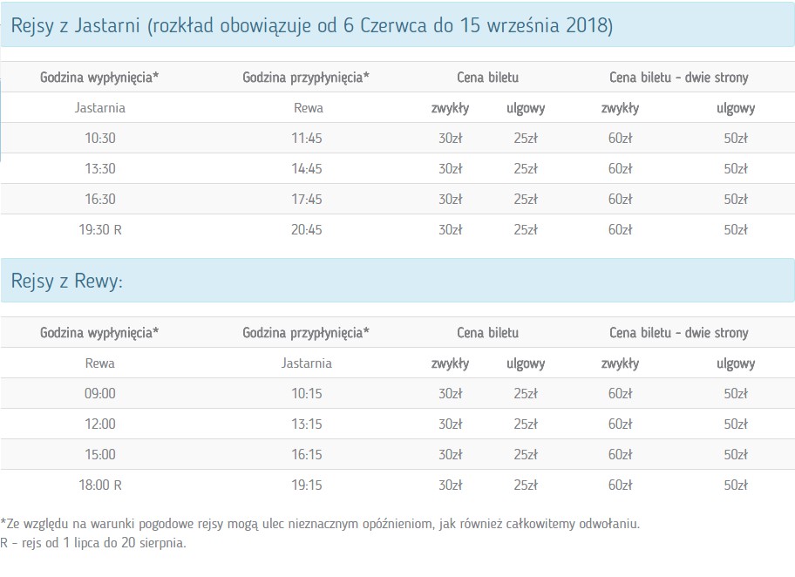The image size is (795, 577).
Task: Click the 19:15 arrival time in Jastarnia
Action: [307, 485]
